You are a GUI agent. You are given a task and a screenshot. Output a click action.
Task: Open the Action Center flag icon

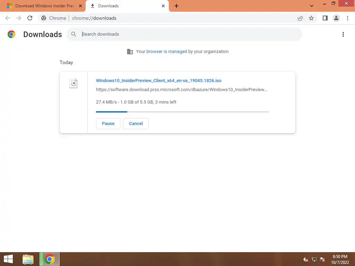point(322,259)
